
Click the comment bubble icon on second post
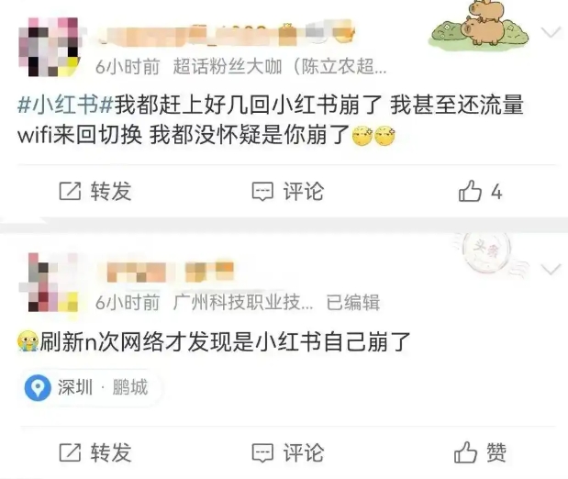262,452
